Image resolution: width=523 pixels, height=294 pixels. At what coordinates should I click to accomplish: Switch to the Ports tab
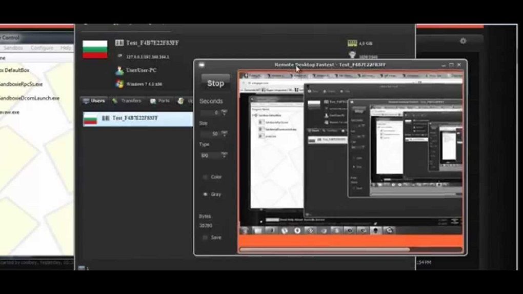click(160, 101)
